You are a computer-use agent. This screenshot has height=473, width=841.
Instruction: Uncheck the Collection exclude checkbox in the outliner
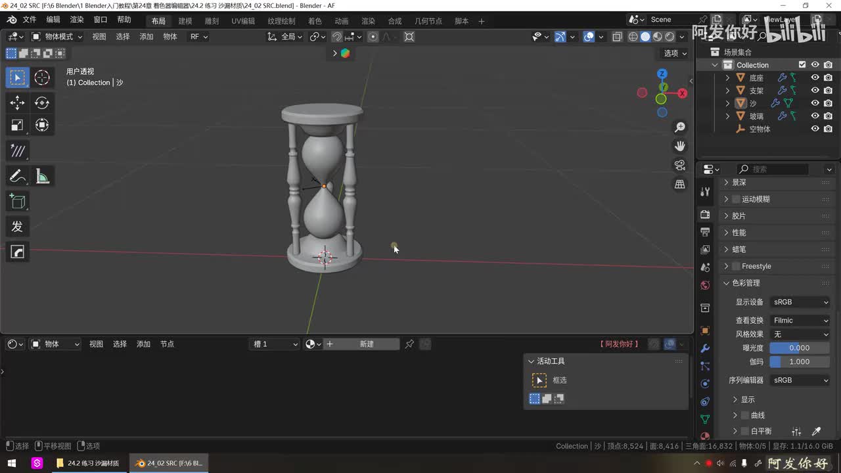tap(802, 65)
